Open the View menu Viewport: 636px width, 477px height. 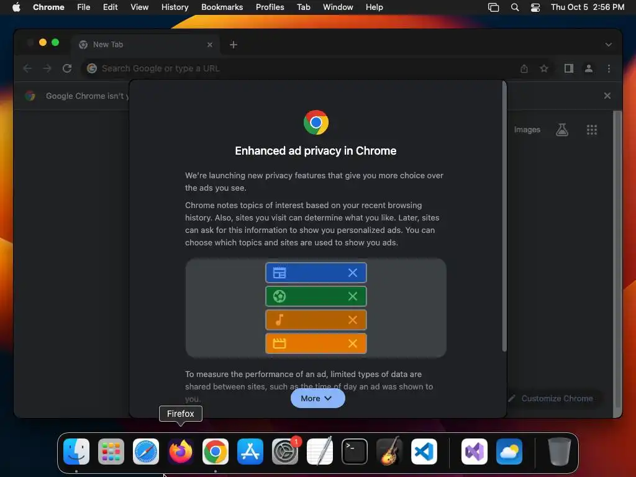point(139,7)
